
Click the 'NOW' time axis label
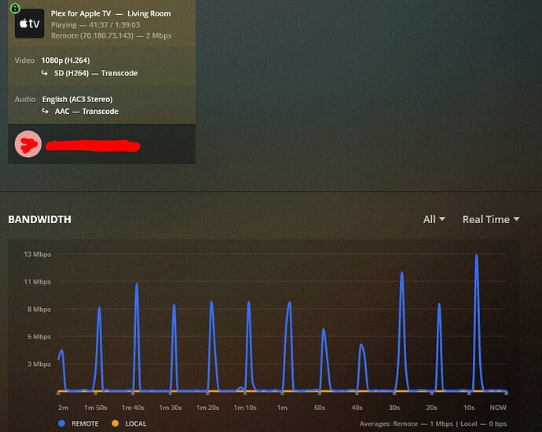(498, 408)
